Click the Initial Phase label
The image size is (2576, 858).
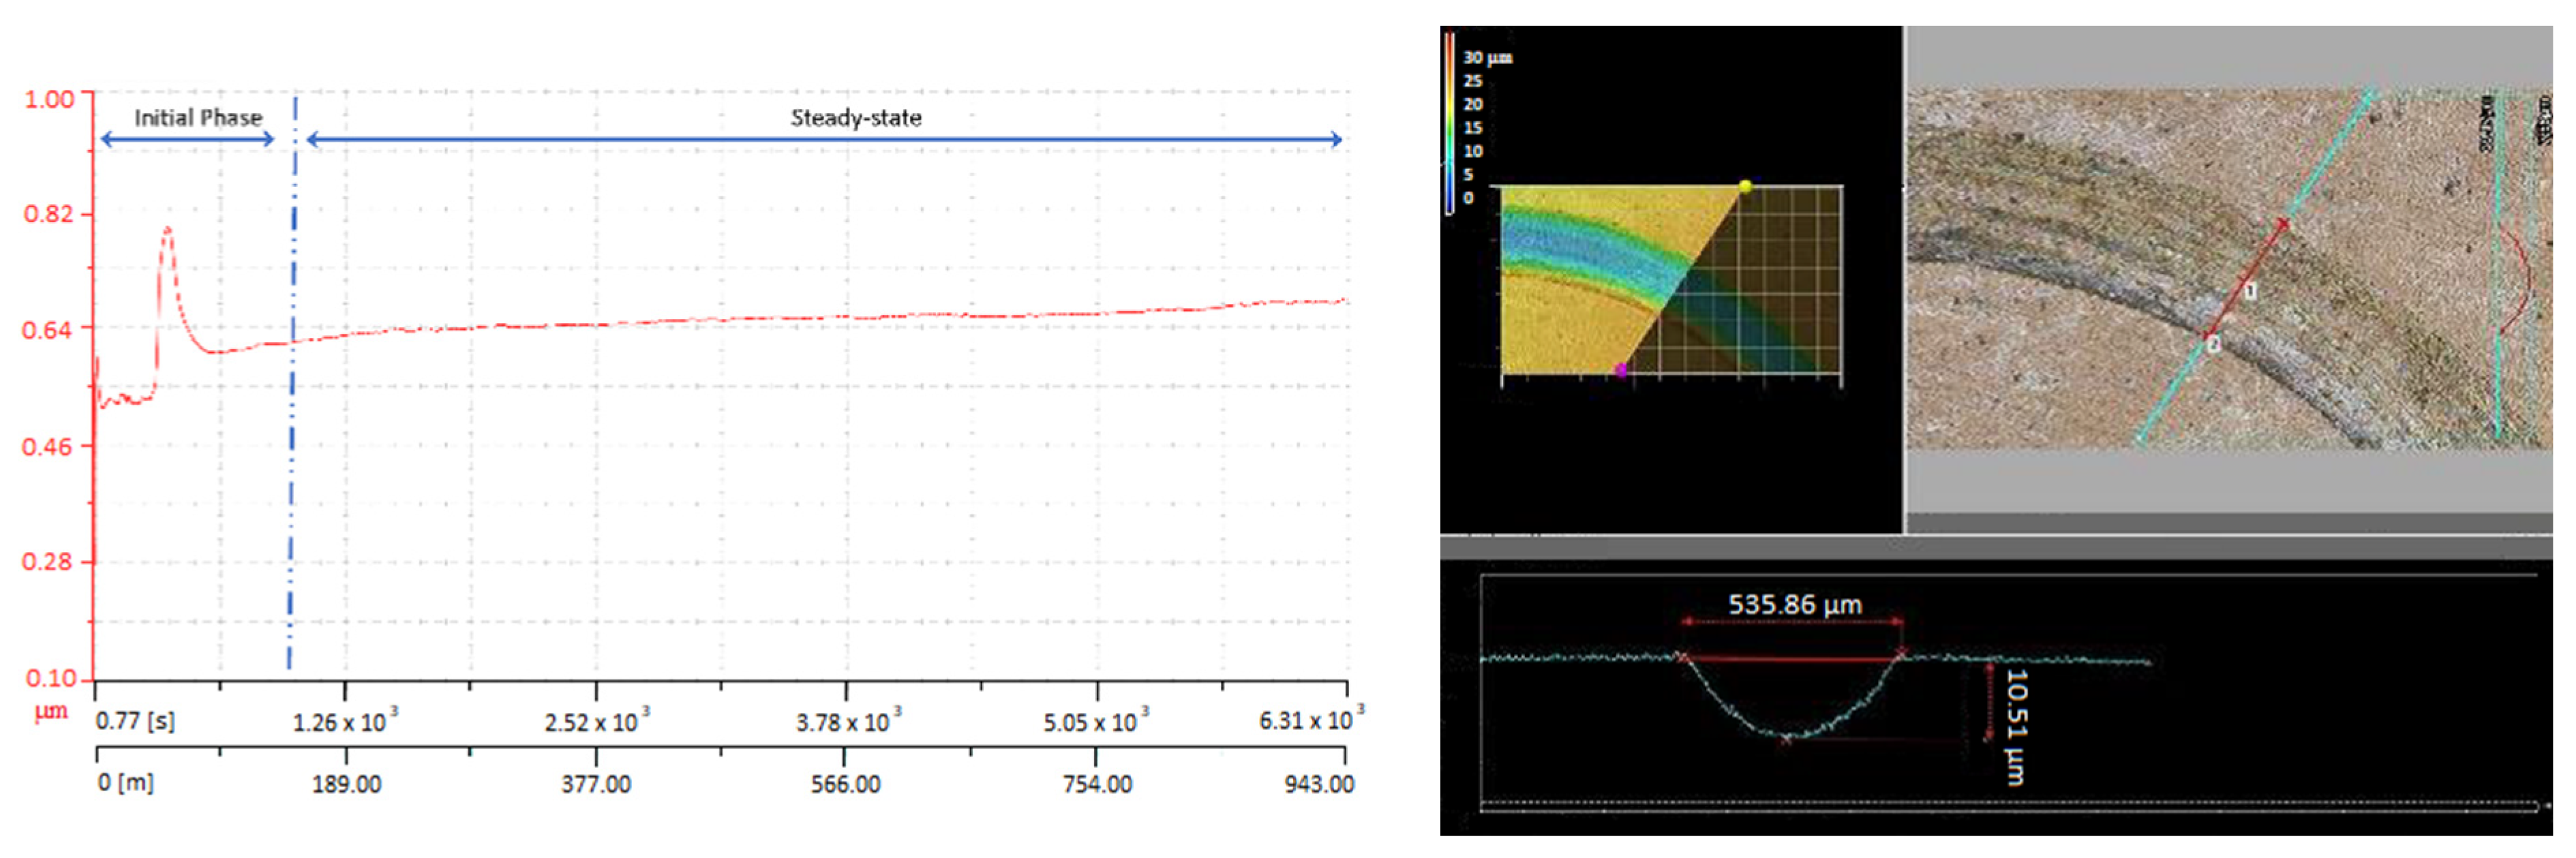[198, 118]
